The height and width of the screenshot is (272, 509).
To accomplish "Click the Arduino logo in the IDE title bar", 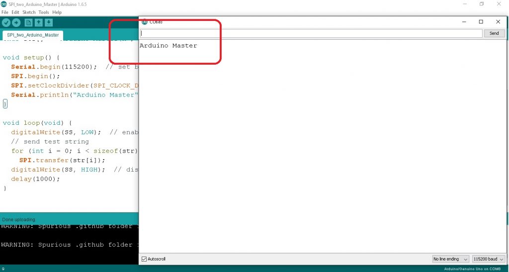I will click(4, 4).
